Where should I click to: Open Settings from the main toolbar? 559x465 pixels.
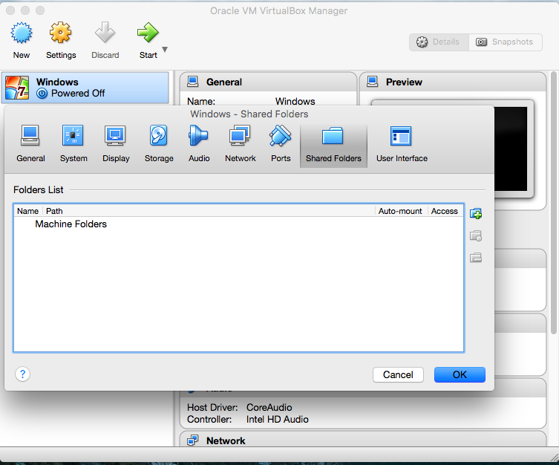(61, 40)
